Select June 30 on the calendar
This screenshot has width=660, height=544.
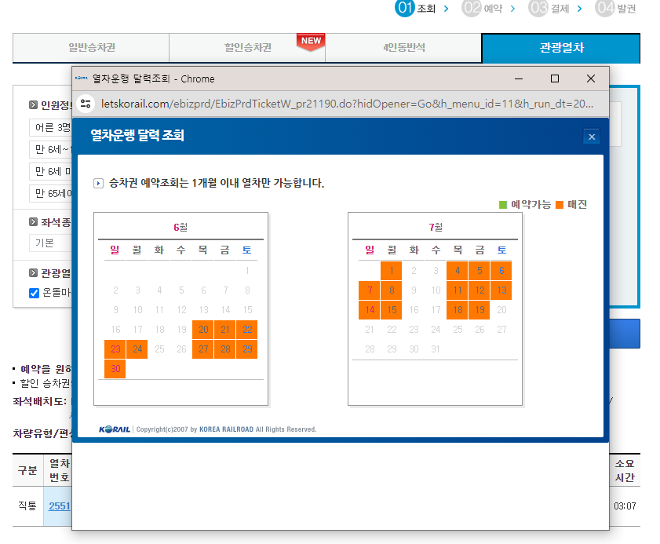115,369
